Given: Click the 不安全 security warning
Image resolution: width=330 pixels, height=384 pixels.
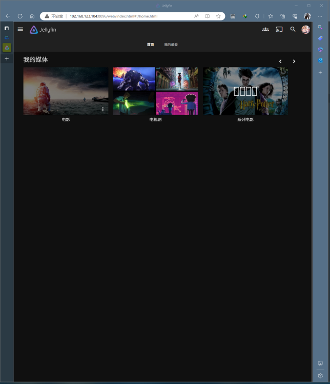Looking at the screenshot, I should [54, 16].
